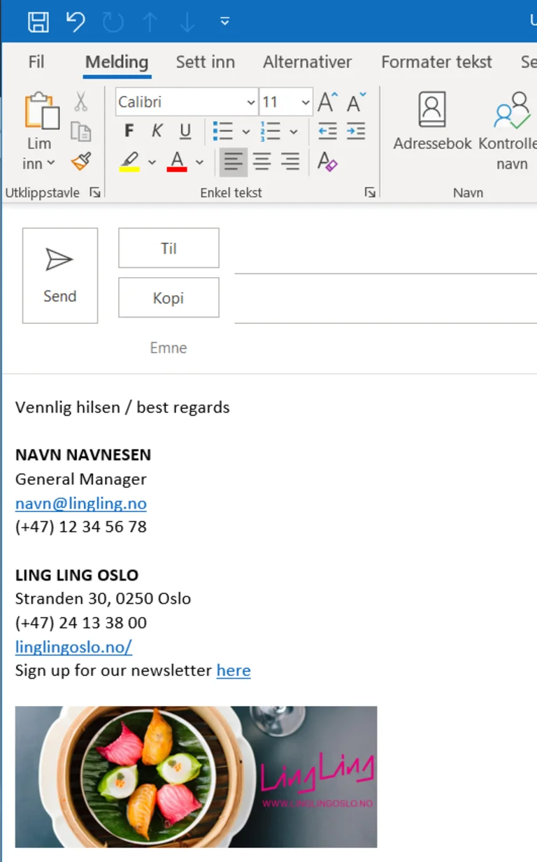Click the clear formatting eraser icon
The height and width of the screenshot is (862, 537).
coord(327,162)
